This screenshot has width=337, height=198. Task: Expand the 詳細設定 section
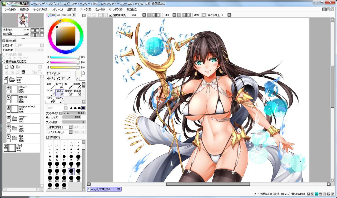coord(47,137)
